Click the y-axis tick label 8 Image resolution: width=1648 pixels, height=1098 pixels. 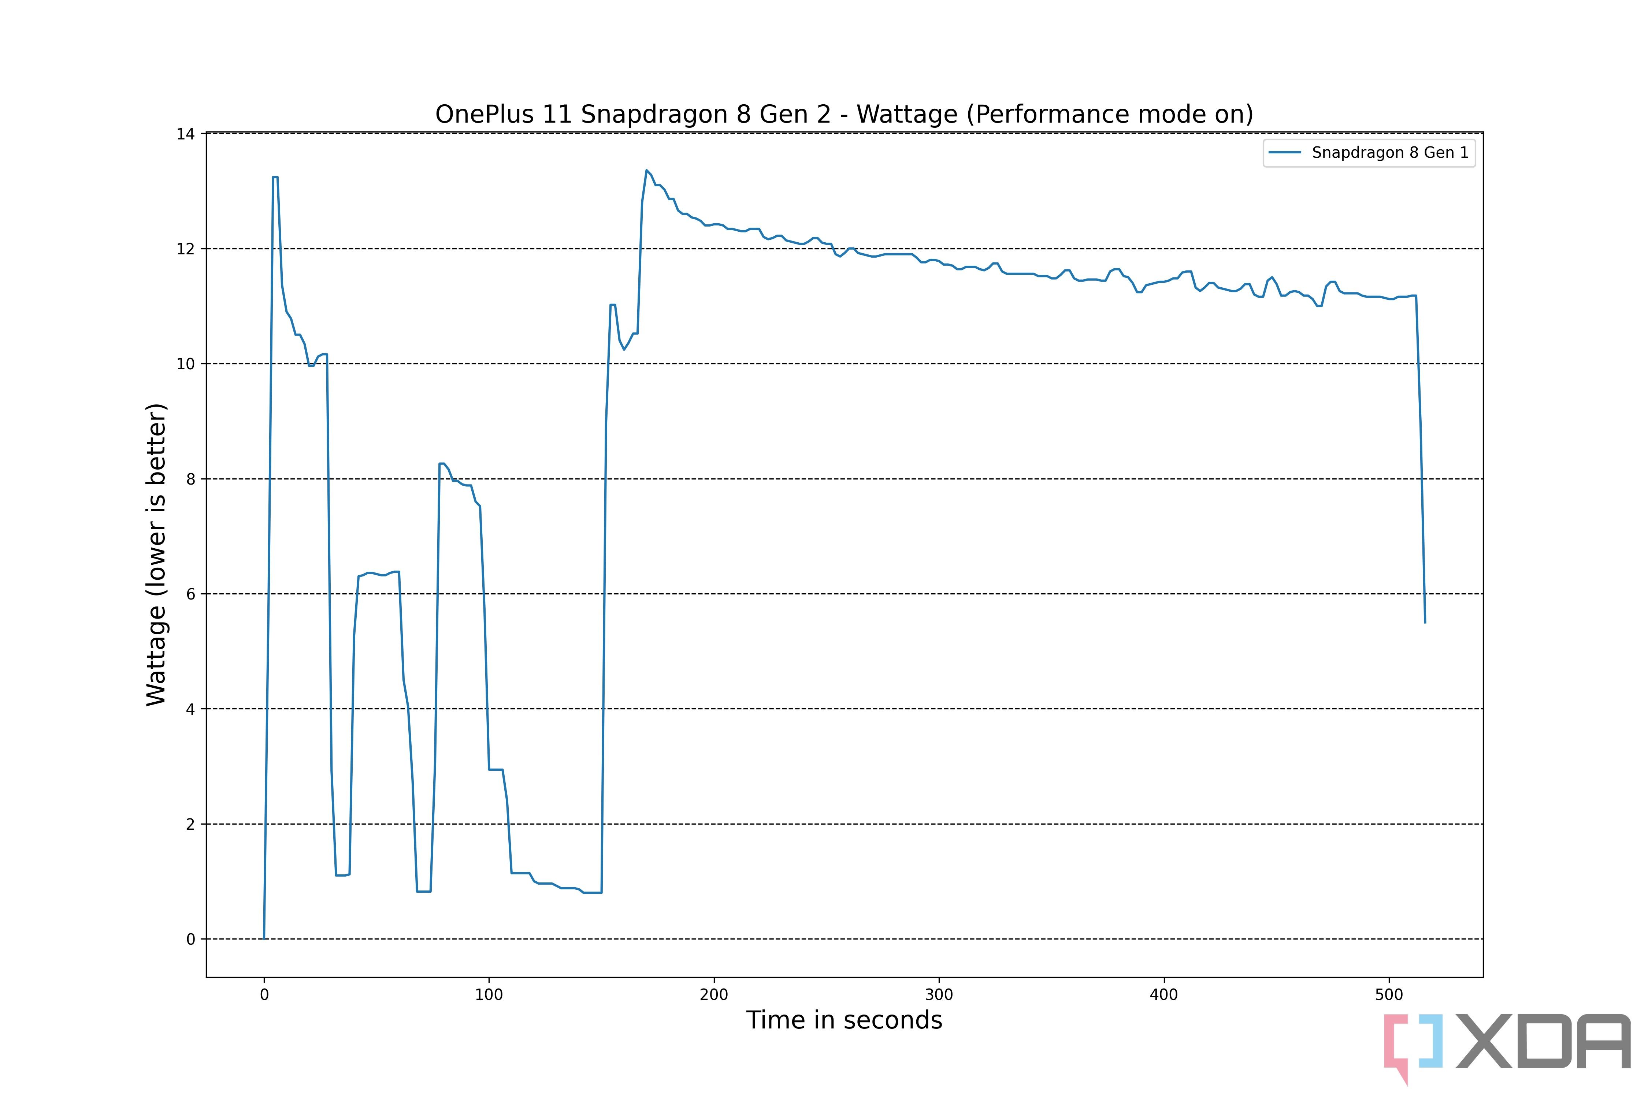click(x=190, y=479)
